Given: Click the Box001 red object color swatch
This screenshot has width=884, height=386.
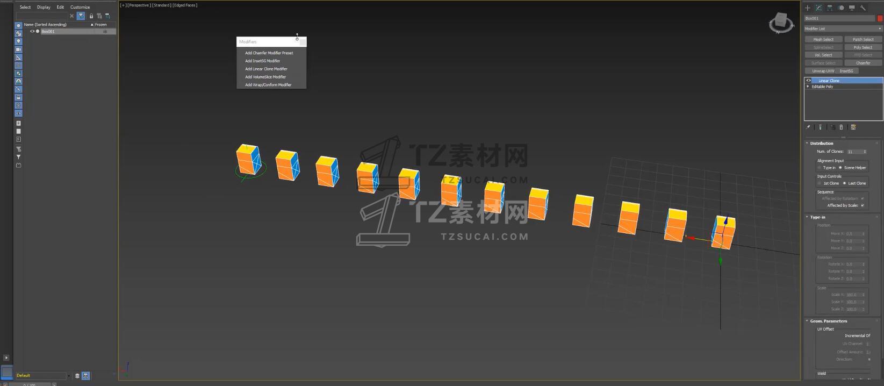Looking at the screenshot, I should pyautogui.click(x=880, y=18).
